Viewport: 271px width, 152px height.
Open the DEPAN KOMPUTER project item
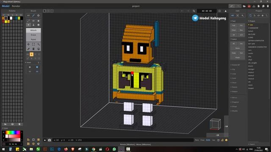pyautogui.click(x=256, y=41)
